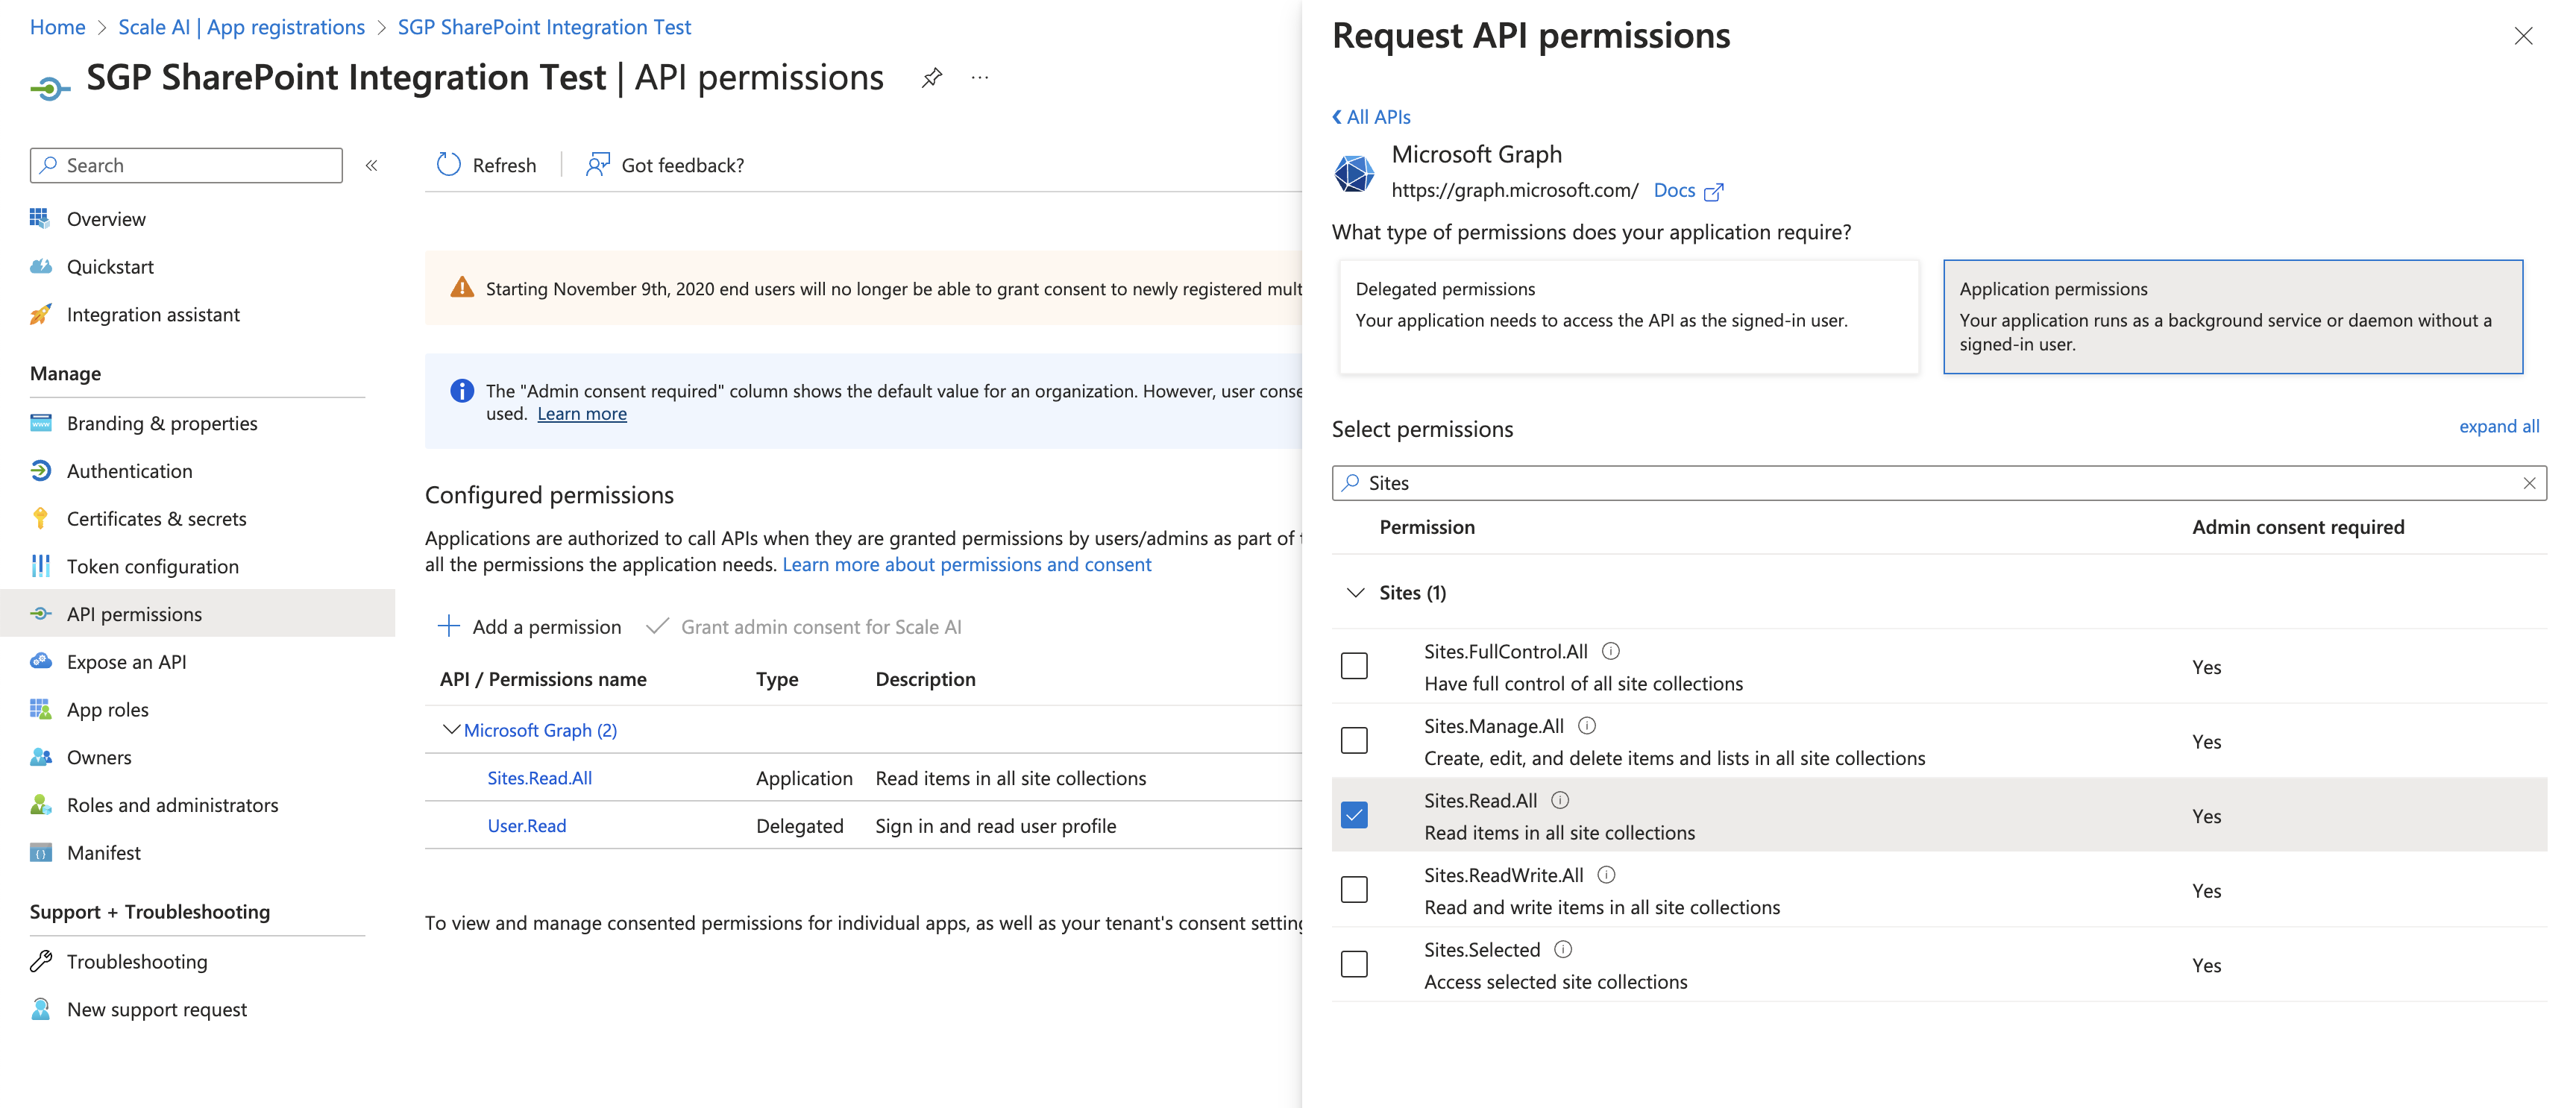This screenshot has width=2576, height=1108.
Task: Pin the API permissions page
Action: click(931, 78)
